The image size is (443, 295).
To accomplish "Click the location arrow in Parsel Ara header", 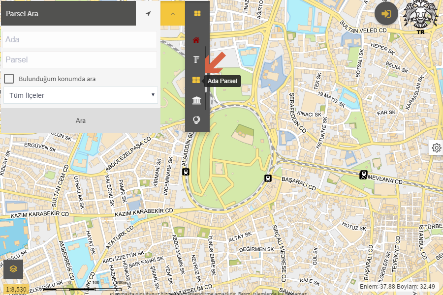I will click(148, 14).
